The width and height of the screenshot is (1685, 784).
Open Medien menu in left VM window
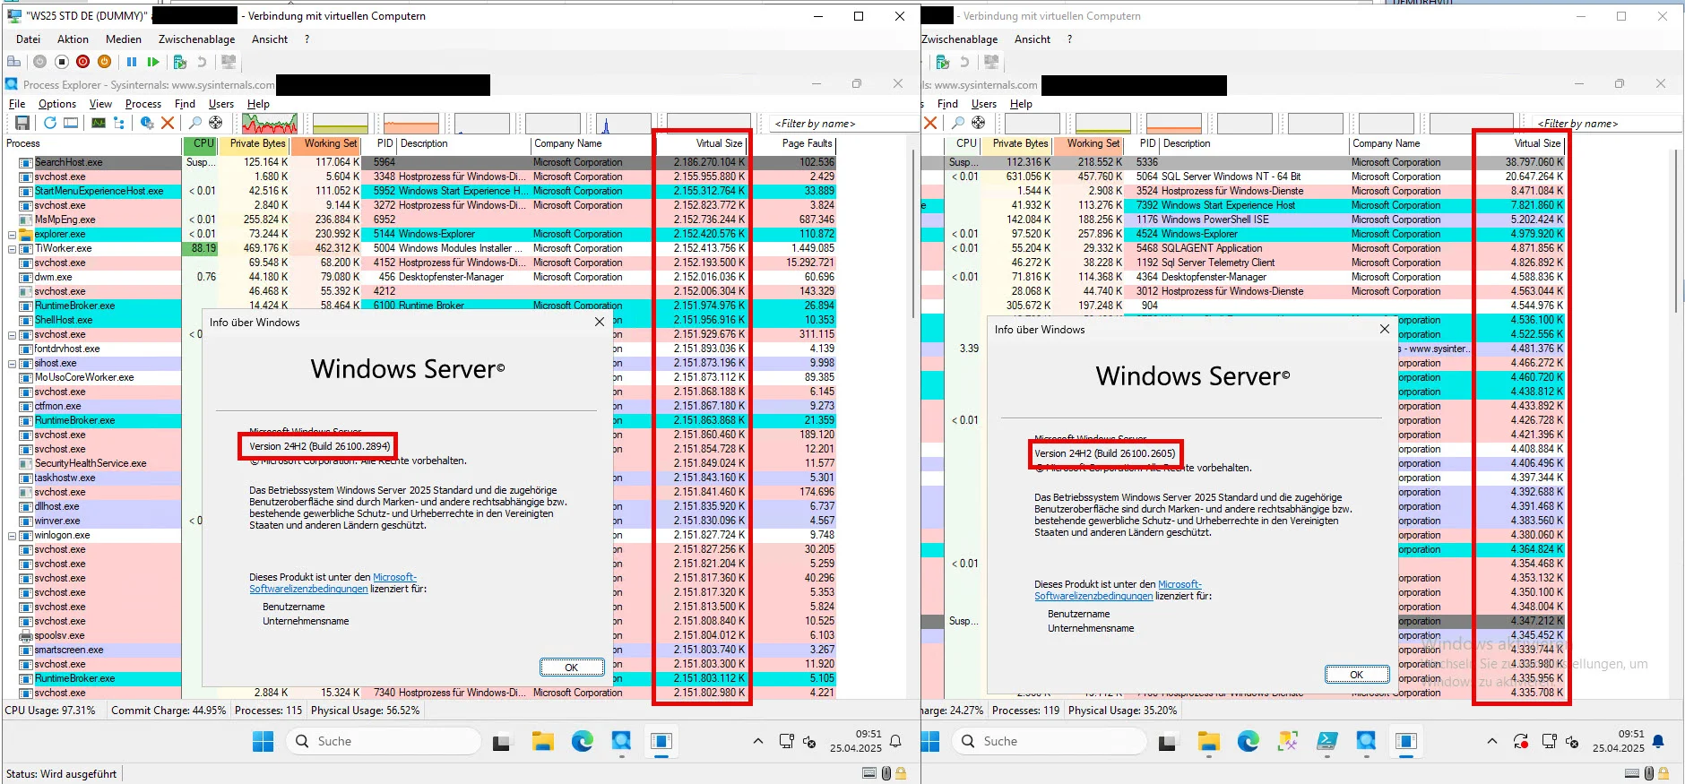click(124, 39)
